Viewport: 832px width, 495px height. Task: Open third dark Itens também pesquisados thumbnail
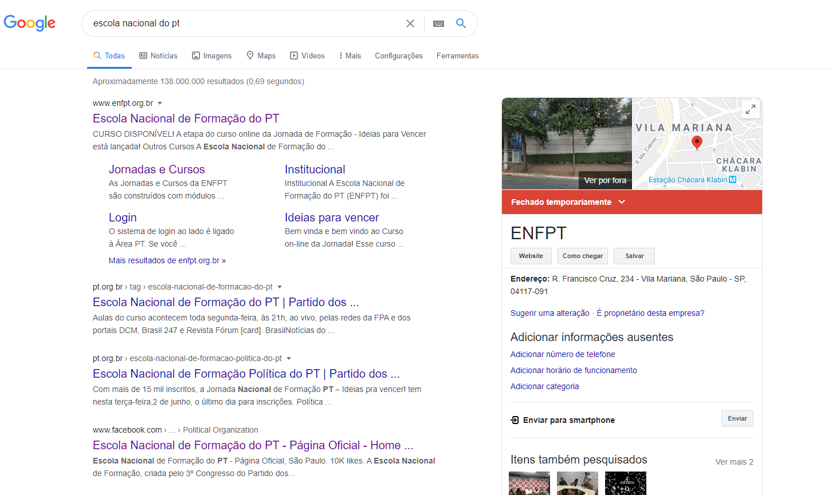pos(626,483)
